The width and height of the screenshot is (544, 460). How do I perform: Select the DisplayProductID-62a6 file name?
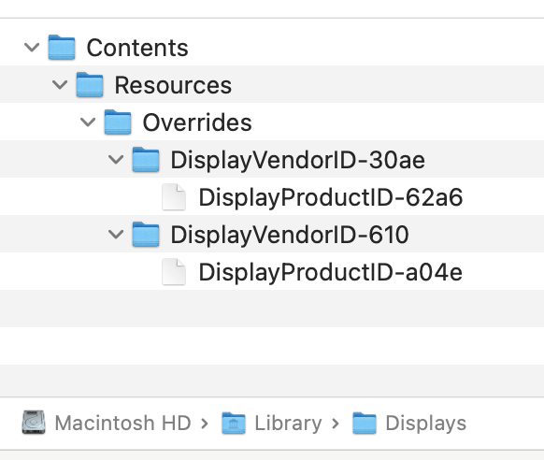coord(331,197)
